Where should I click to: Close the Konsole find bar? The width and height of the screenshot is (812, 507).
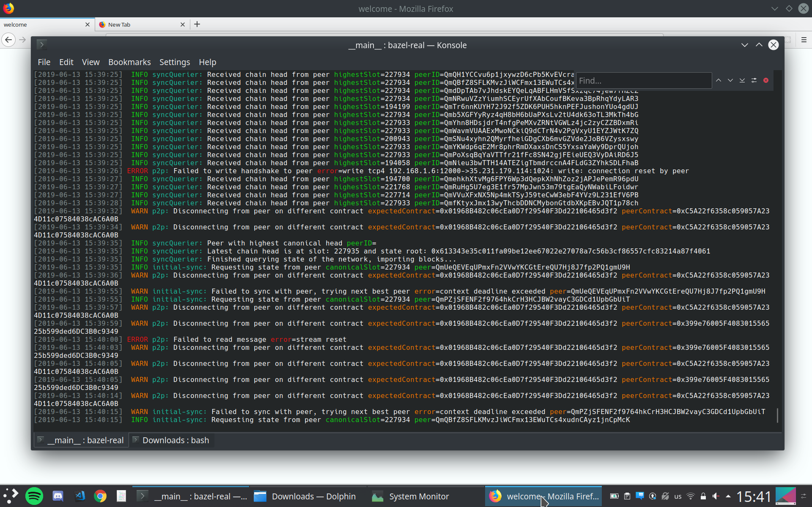(765, 80)
